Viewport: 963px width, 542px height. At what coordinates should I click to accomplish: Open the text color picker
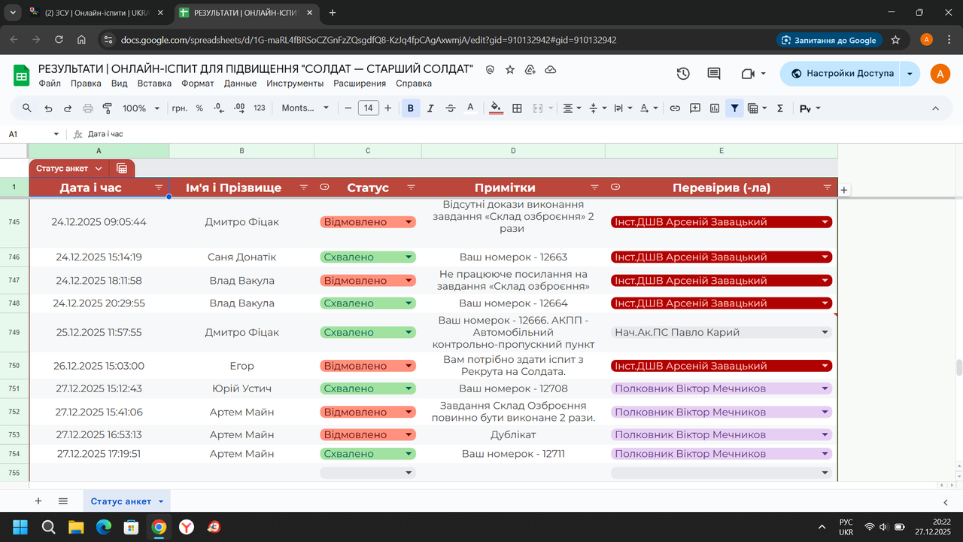pos(471,108)
